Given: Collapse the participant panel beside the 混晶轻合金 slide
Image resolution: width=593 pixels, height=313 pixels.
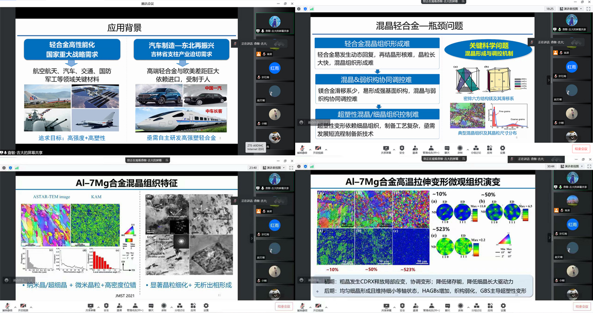Looking at the screenshot, I should tap(548, 80).
